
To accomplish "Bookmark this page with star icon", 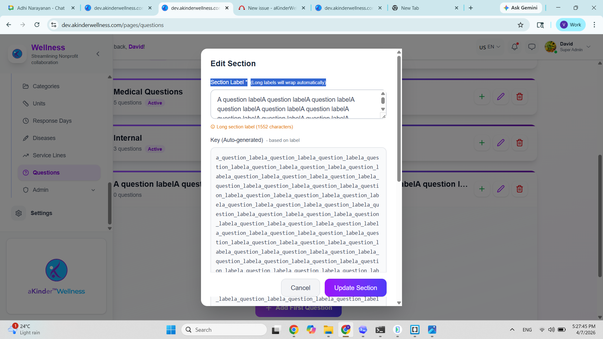I will 520,25.
